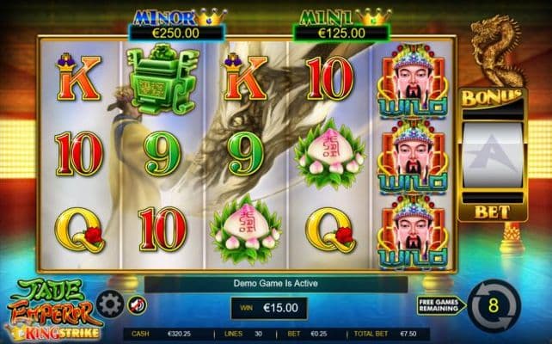This screenshot has width=552, height=344.
Task: Toggle the mute sound icon
Action: coord(137,305)
